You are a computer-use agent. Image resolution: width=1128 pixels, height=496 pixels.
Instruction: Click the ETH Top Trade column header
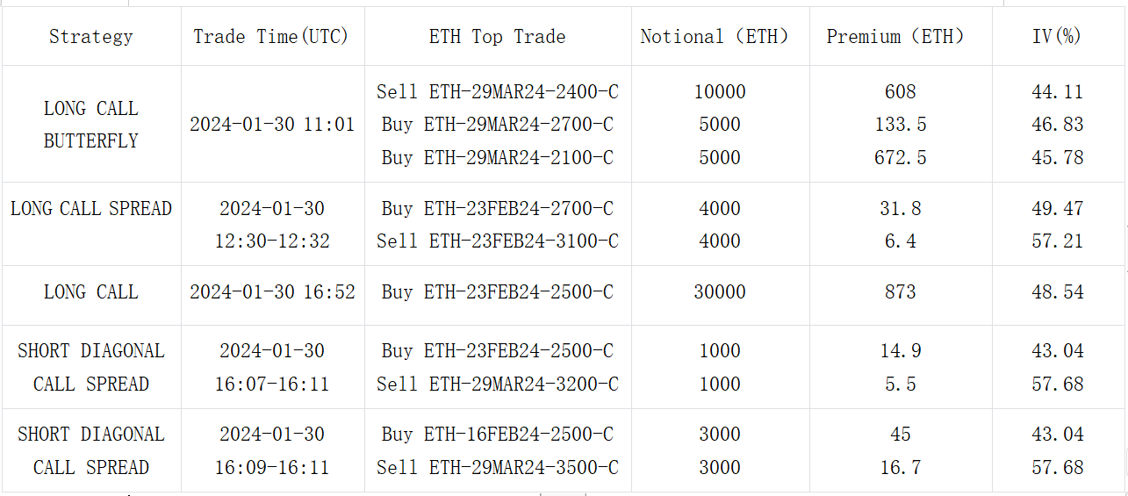pyautogui.click(x=497, y=37)
